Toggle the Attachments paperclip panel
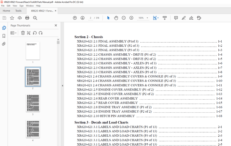 coord(4,44)
